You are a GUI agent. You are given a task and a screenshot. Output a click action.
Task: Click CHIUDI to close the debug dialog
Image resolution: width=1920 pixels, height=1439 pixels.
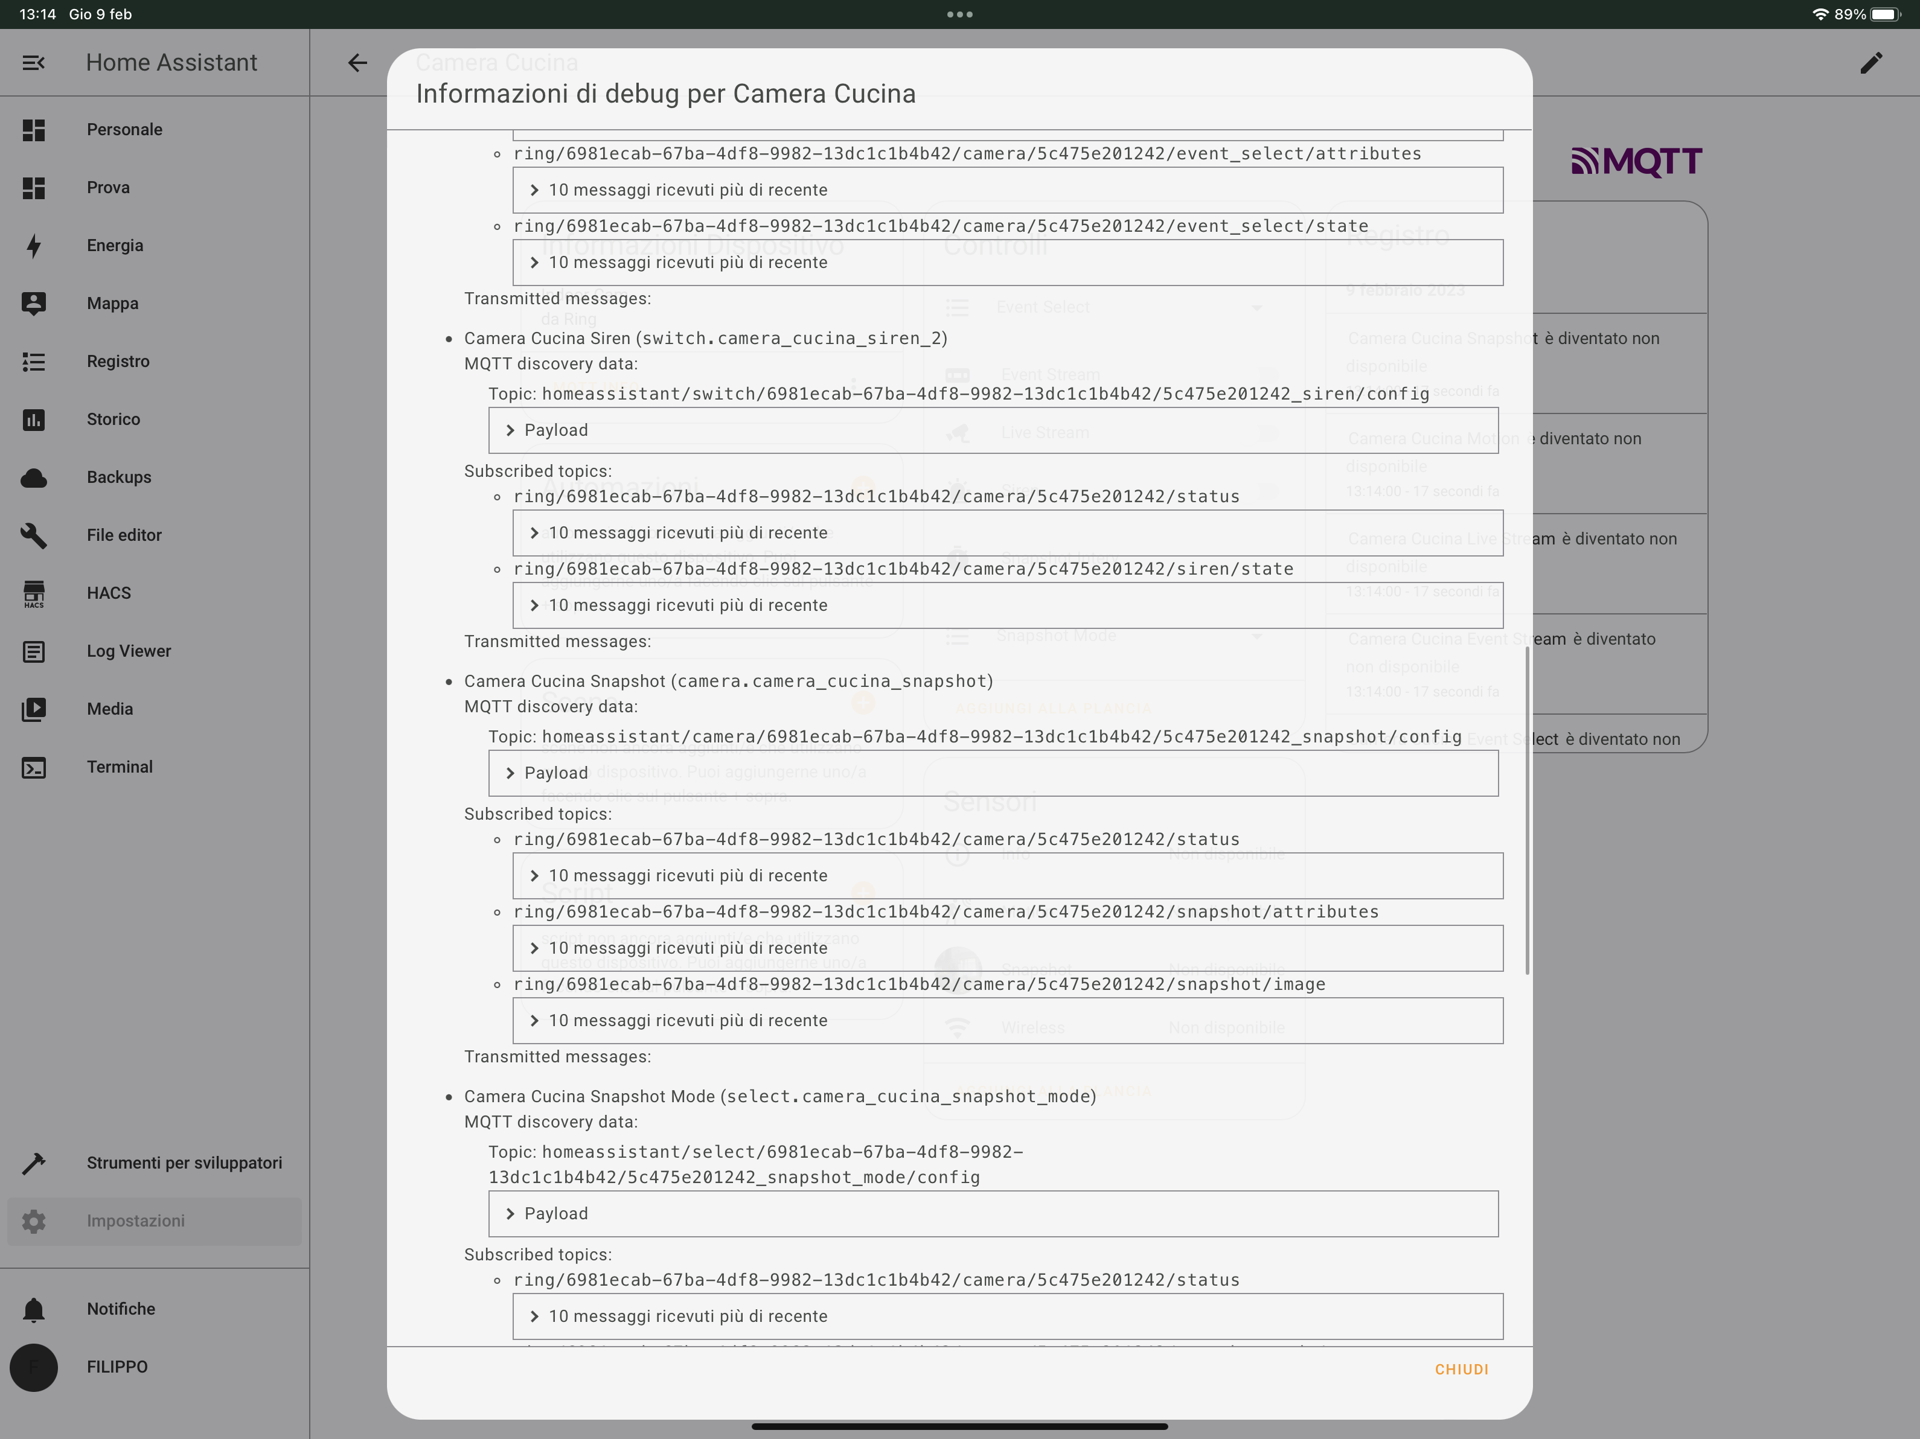point(1462,1369)
